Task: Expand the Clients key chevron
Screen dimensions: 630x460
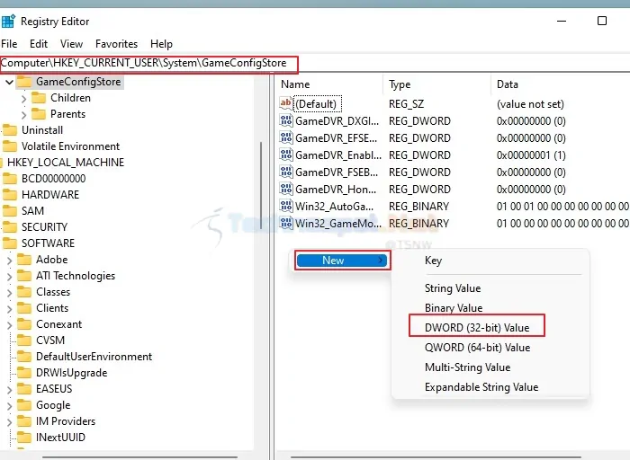Action: click(9, 309)
